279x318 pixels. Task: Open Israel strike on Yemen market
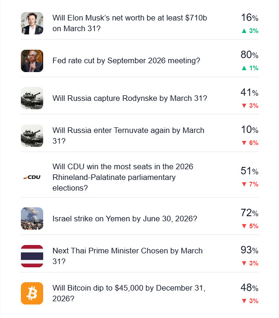click(125, 219)
